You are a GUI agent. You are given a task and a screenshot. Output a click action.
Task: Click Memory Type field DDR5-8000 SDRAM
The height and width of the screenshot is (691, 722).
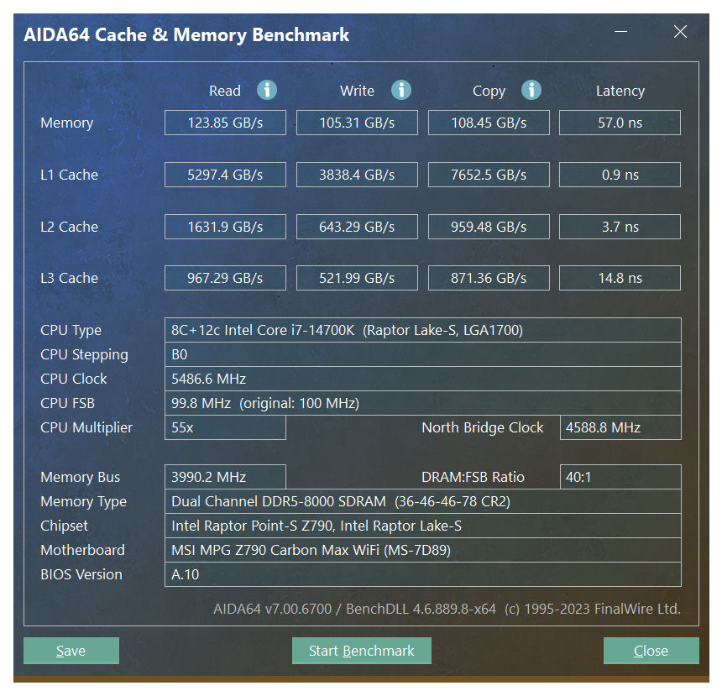(x=422, y=501)
